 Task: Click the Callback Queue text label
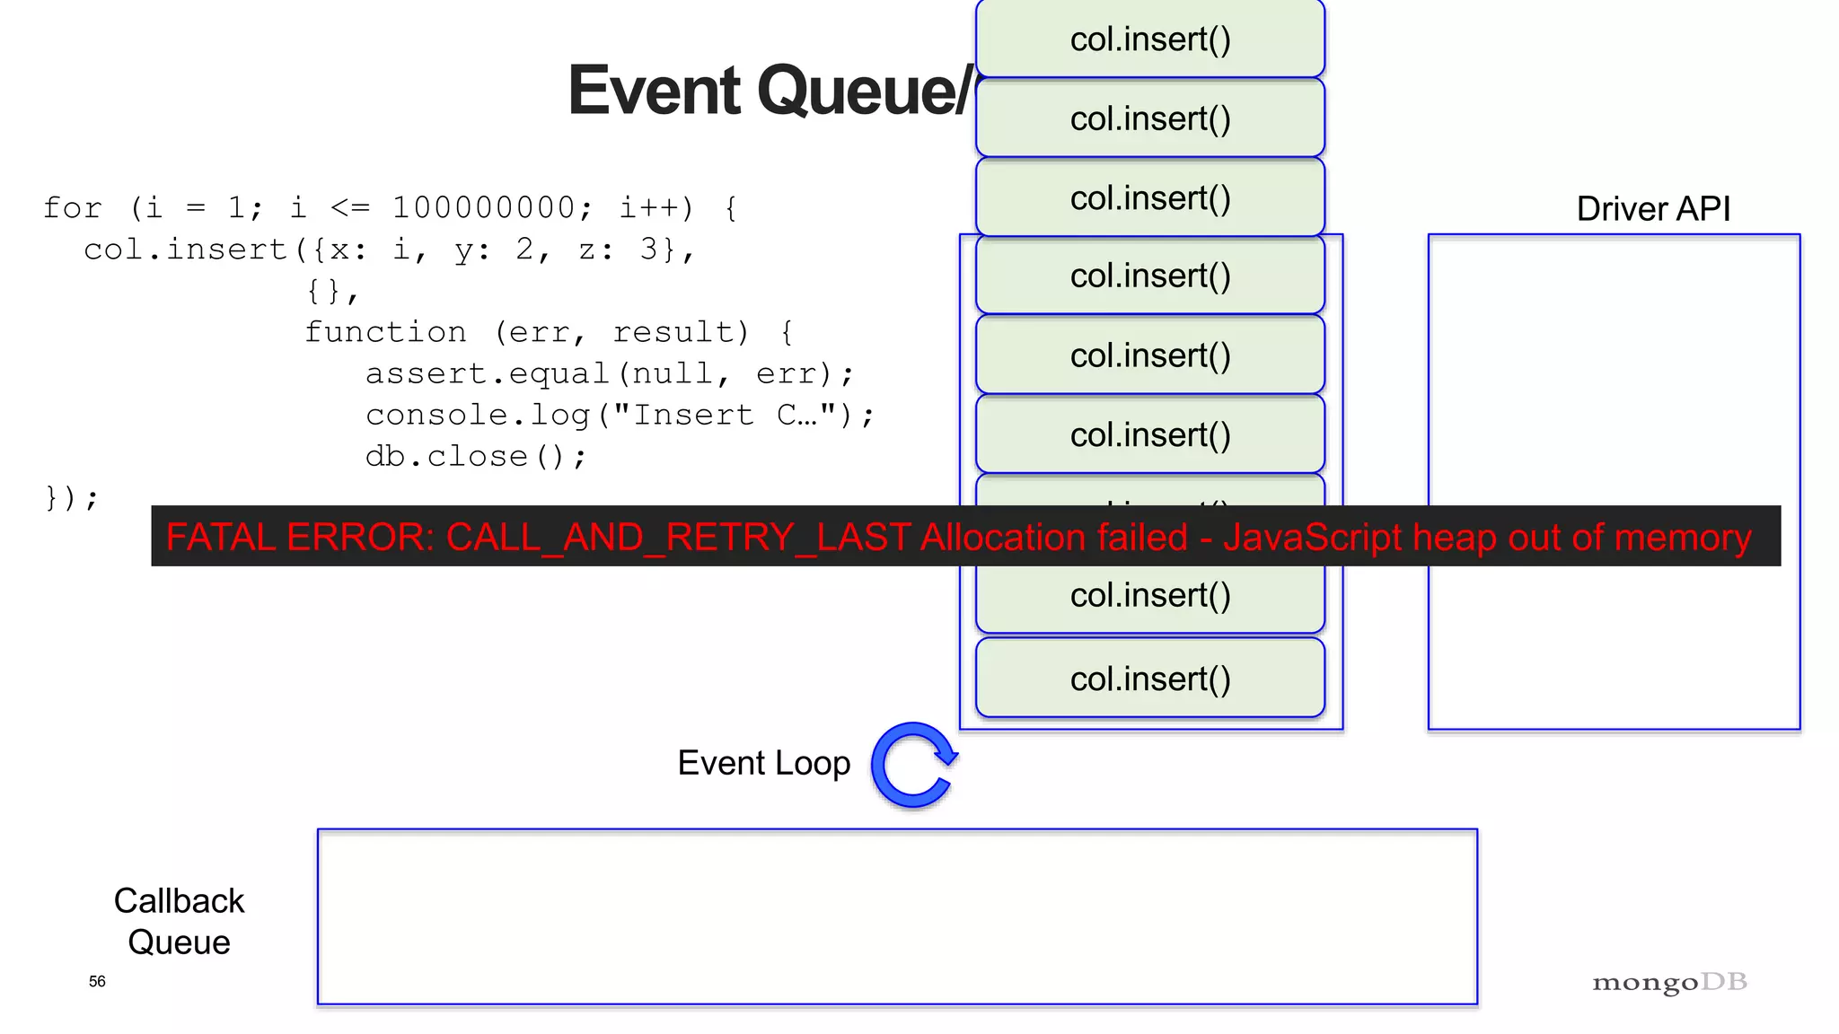click(x=179, y=921)
